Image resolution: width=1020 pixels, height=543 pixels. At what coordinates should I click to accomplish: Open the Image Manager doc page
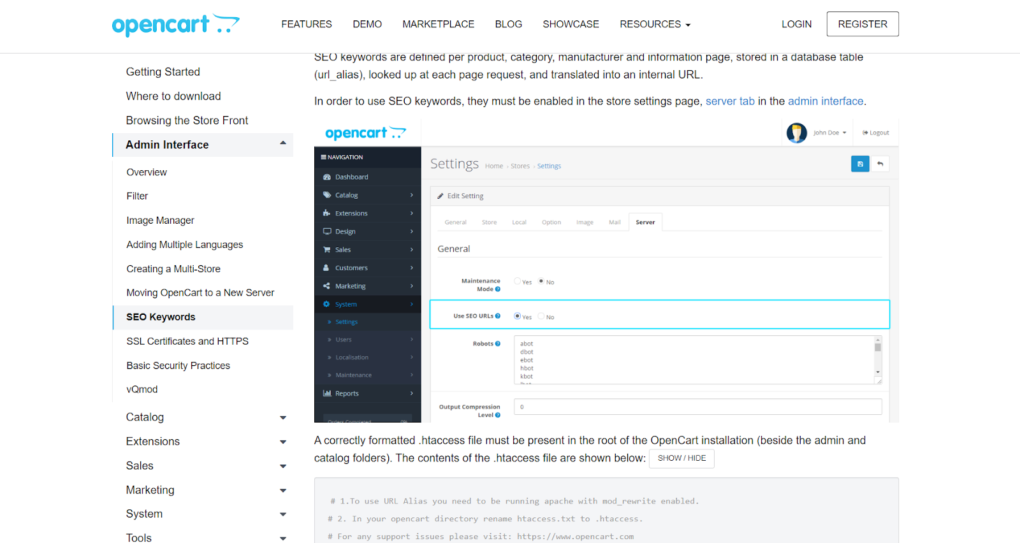pyautogui.click(x=160, y=221)
